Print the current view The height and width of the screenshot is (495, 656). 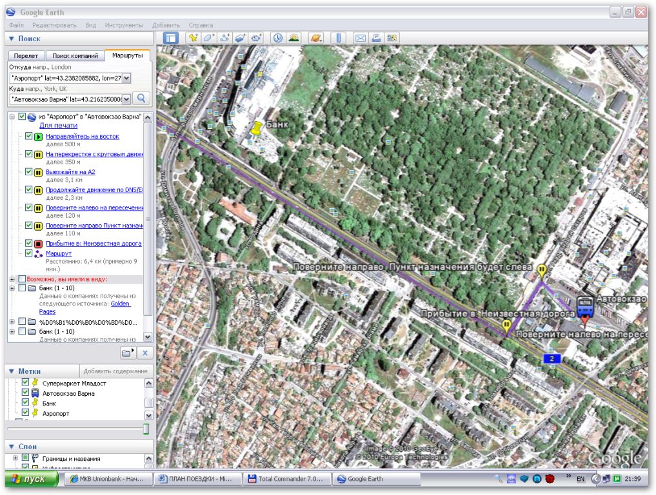coord(376,38)
